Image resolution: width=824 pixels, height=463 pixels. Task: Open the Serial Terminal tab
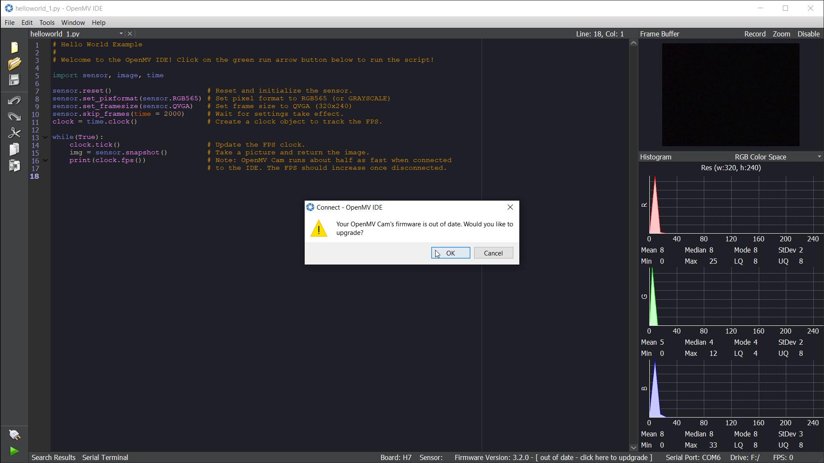tap(105, 457)
